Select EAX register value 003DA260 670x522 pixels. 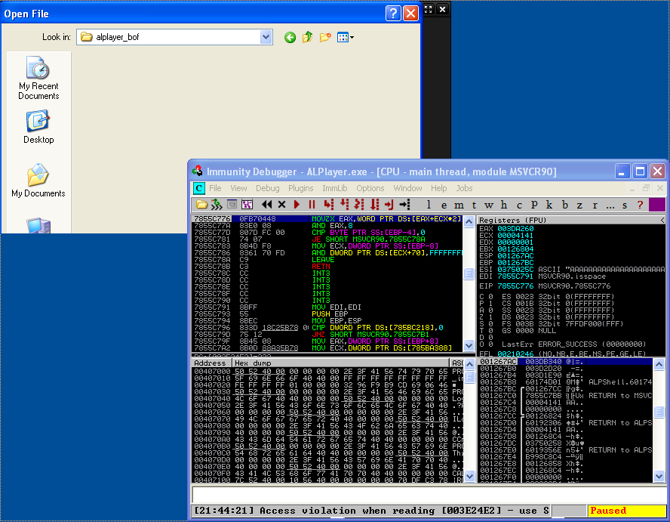(515, 228)
